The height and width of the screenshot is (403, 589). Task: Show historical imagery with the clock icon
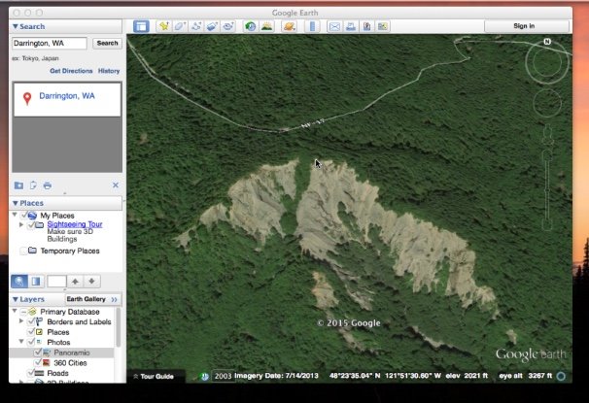[x=250, y=26]
